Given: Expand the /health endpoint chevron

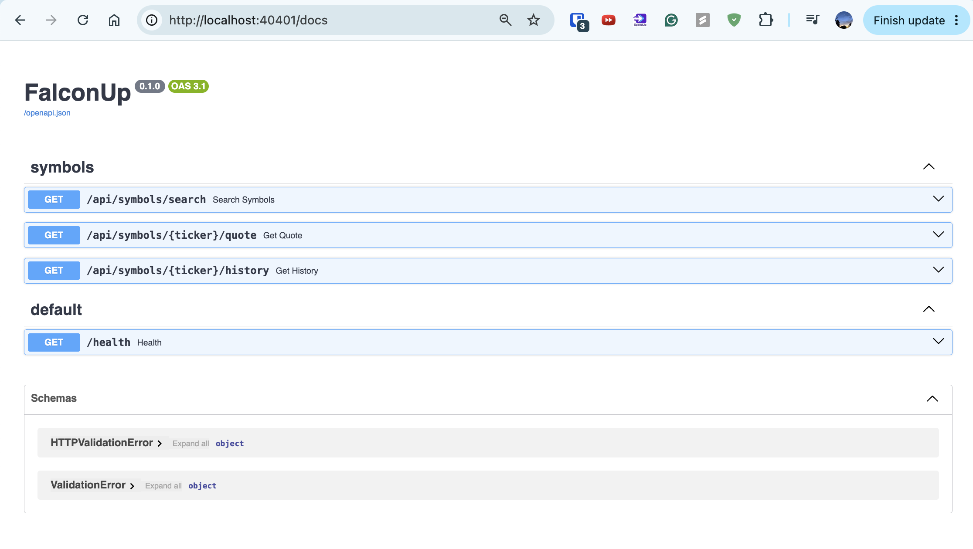Looking at the screenshot, I should pyautogui.click(x=939, y=342).
